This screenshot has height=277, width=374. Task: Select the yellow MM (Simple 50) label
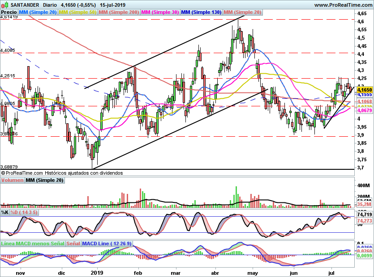click(x=77, y=12)
